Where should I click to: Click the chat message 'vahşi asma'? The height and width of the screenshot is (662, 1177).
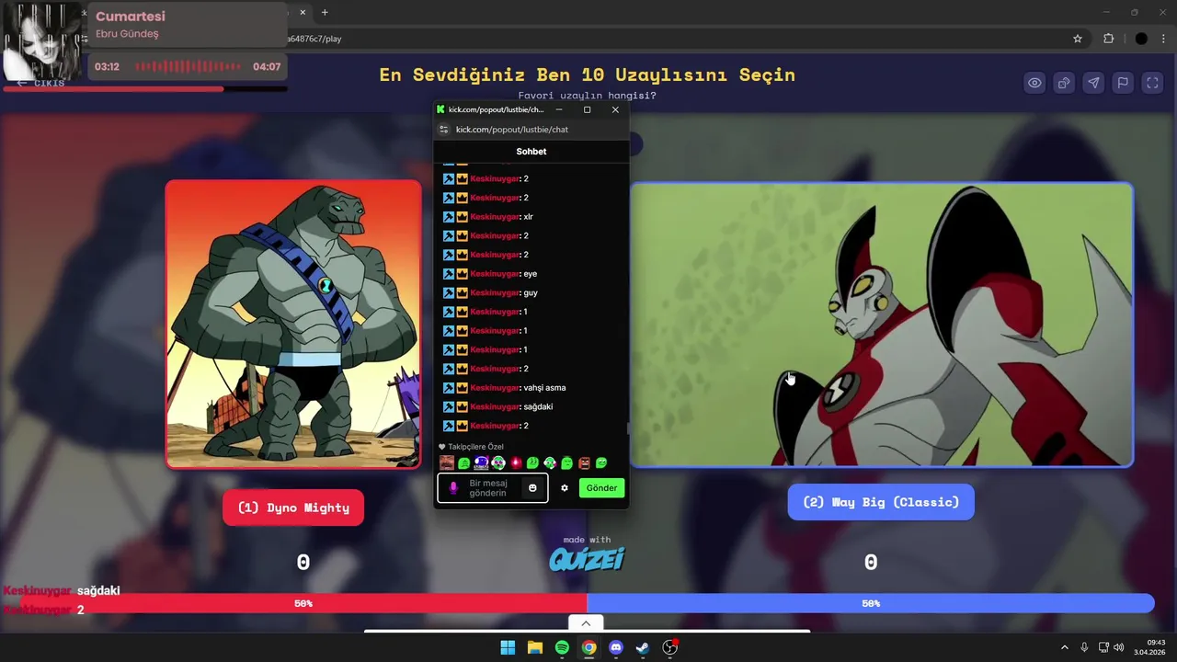pos(544,388)
